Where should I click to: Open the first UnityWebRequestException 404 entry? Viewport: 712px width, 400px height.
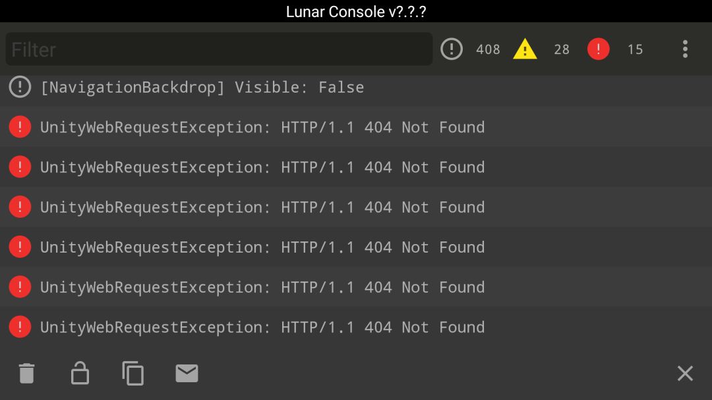click(x=356, y=127)
